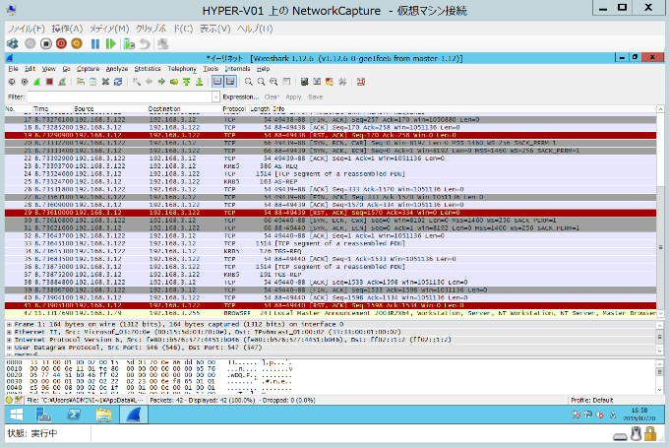669x447 pixels.
Task: Open the Telephony menu
Action: [182, 69]
